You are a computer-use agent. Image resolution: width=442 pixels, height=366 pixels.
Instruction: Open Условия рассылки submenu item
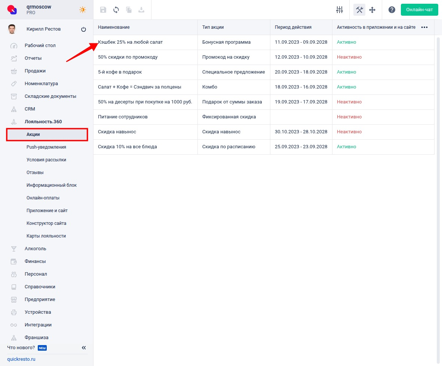[46, 159]
